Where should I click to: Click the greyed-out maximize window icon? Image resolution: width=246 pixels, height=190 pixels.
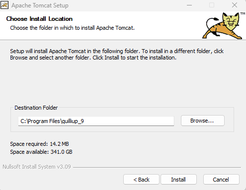pyautogui.click(x=212, y=5)
